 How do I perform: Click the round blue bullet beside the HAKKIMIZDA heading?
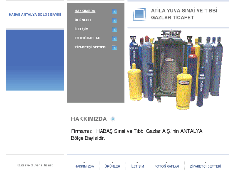pos(113,119)
